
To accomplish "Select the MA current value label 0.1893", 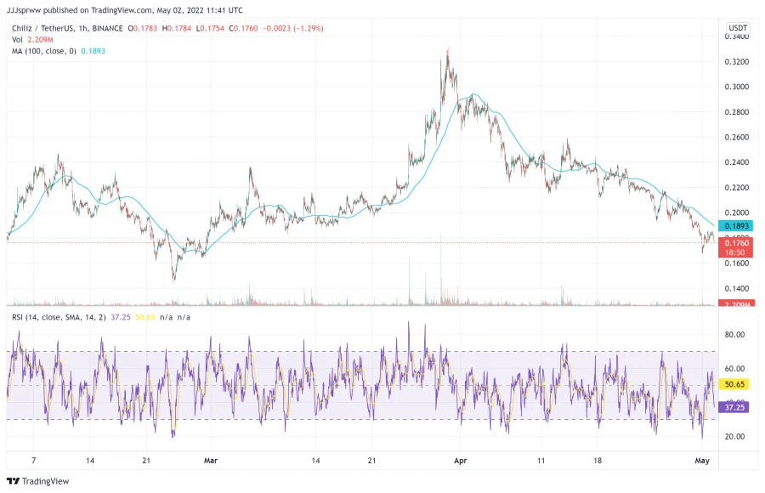I will click(x=735, y=225).
